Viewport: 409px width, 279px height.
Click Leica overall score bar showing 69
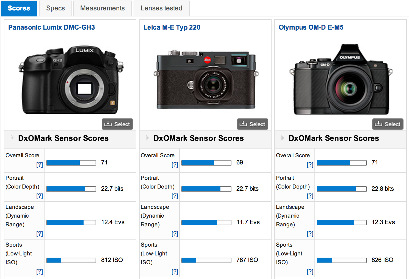[206, 163]
